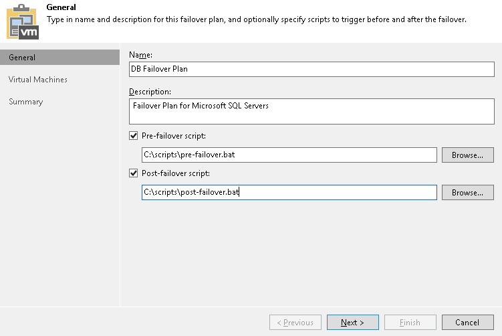
Task: Uncheck the Pre-failover script checkbox
Action: (x=133, y=136)
